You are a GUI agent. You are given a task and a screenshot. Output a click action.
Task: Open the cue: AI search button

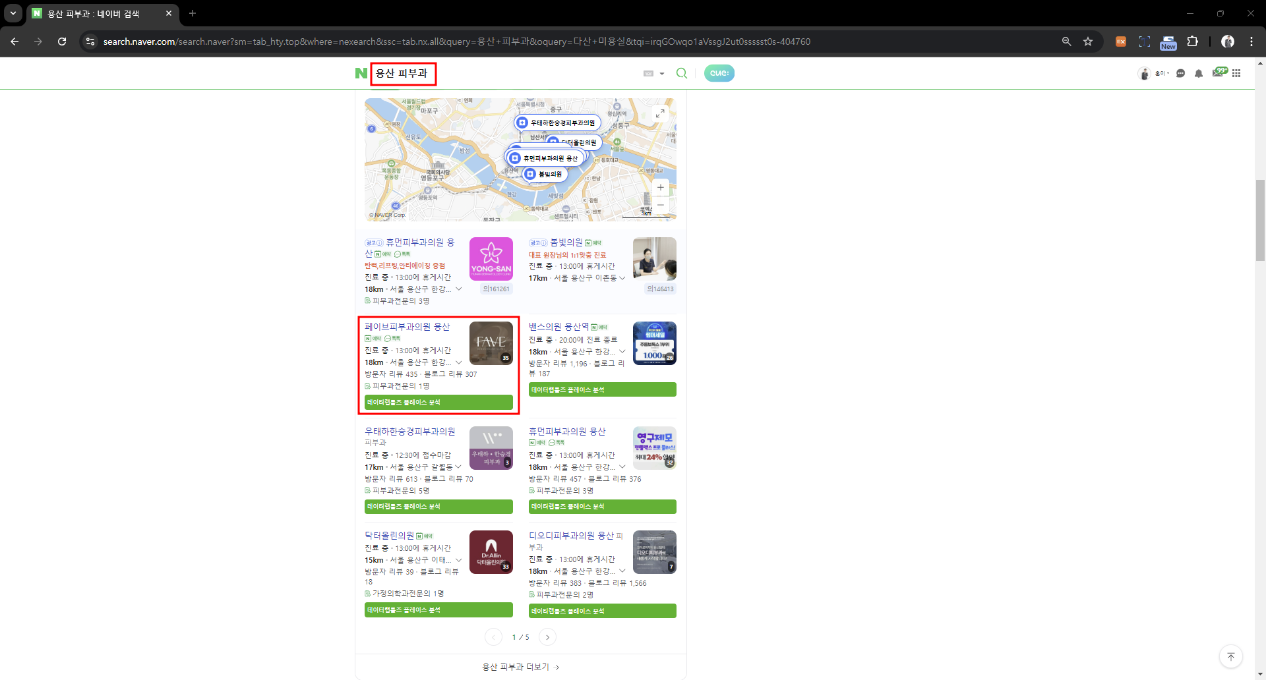coord(719,73)
